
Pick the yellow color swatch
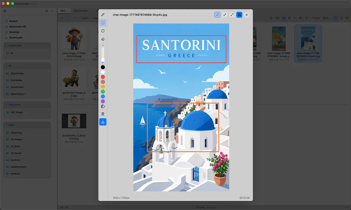(103, 87)
